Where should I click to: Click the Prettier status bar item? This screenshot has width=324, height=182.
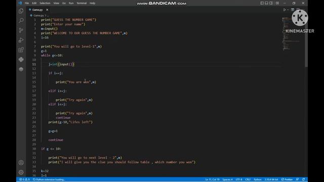(287, 179)
